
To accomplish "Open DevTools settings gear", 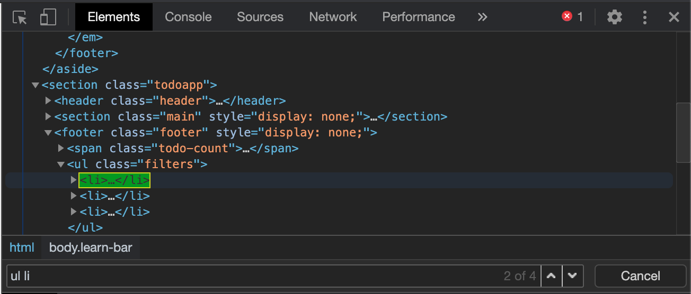I will (x=615, y=17).
